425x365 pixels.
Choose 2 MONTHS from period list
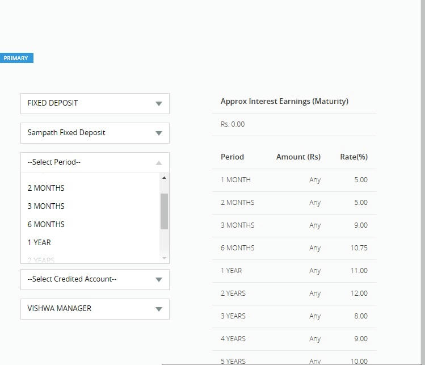(x=90, y=188)
